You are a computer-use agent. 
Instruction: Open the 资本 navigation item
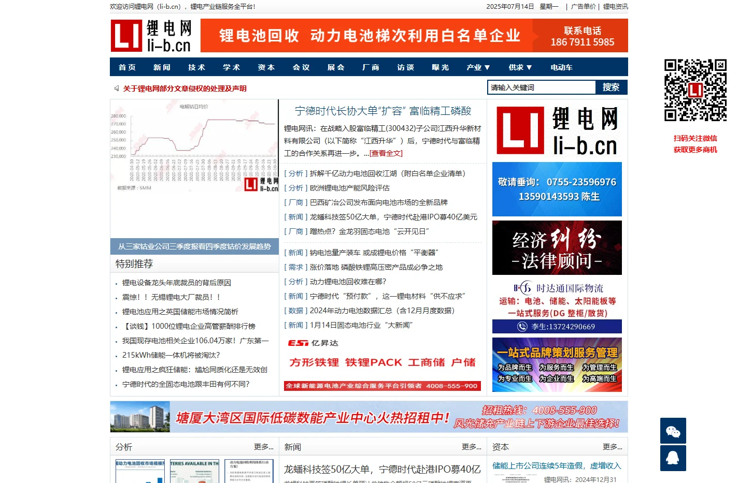pos(266,67)
